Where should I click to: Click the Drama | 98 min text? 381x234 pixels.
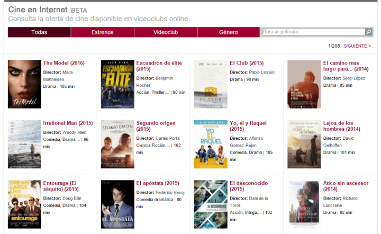(244, 79)
